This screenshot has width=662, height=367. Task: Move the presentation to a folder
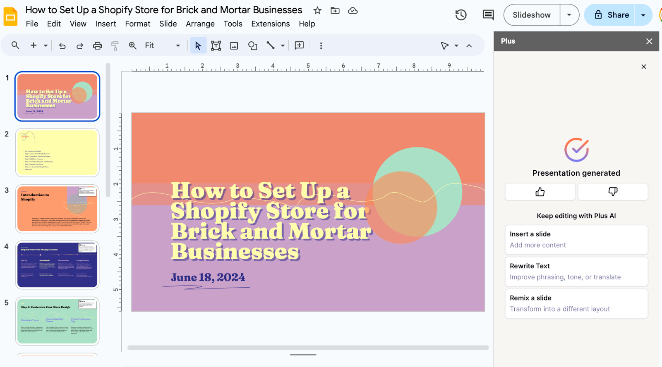[x=335, y=10]
